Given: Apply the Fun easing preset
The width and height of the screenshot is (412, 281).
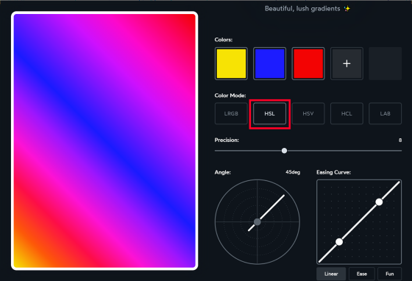Looking at the screenshot, I should pyautogui.click(x=390, y=274).
